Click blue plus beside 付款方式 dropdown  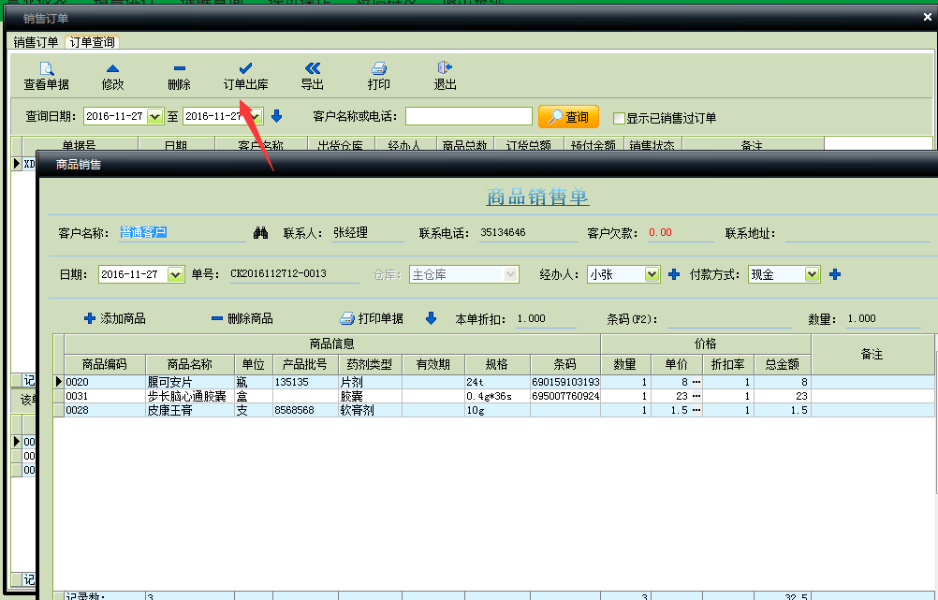point(835,274)
